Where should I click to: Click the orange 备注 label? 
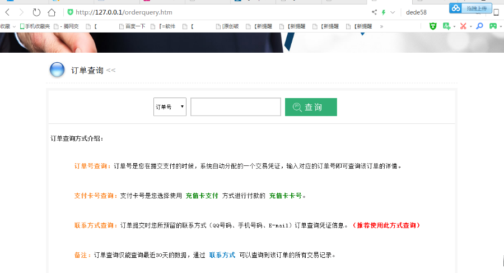pyautogui.click(x=82, y=255)
